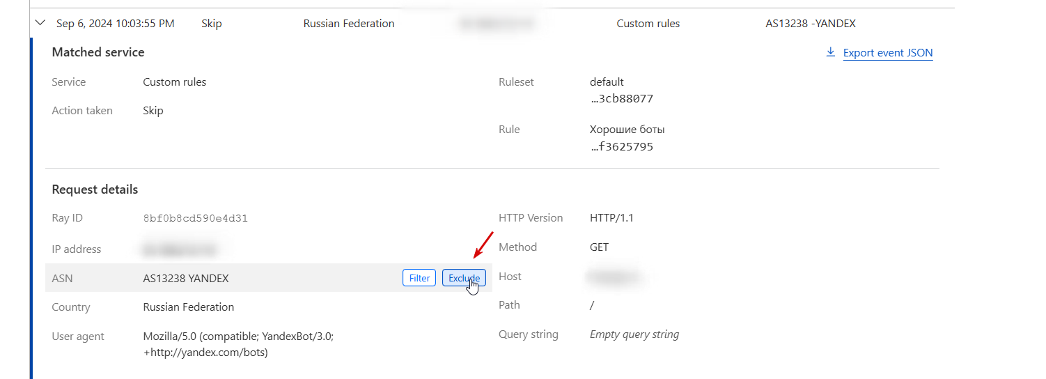
Task: Click the Russian Federation value in Country row
Action: click(x=188, y=307)
